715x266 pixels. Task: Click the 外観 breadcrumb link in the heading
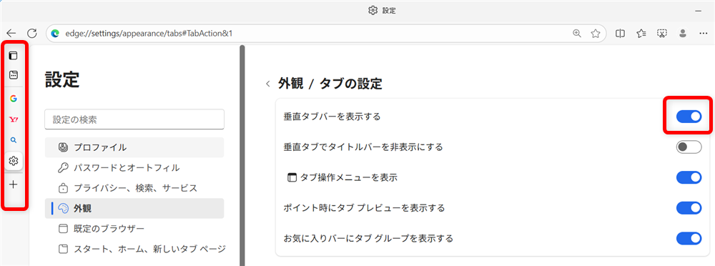click(290, 84)
